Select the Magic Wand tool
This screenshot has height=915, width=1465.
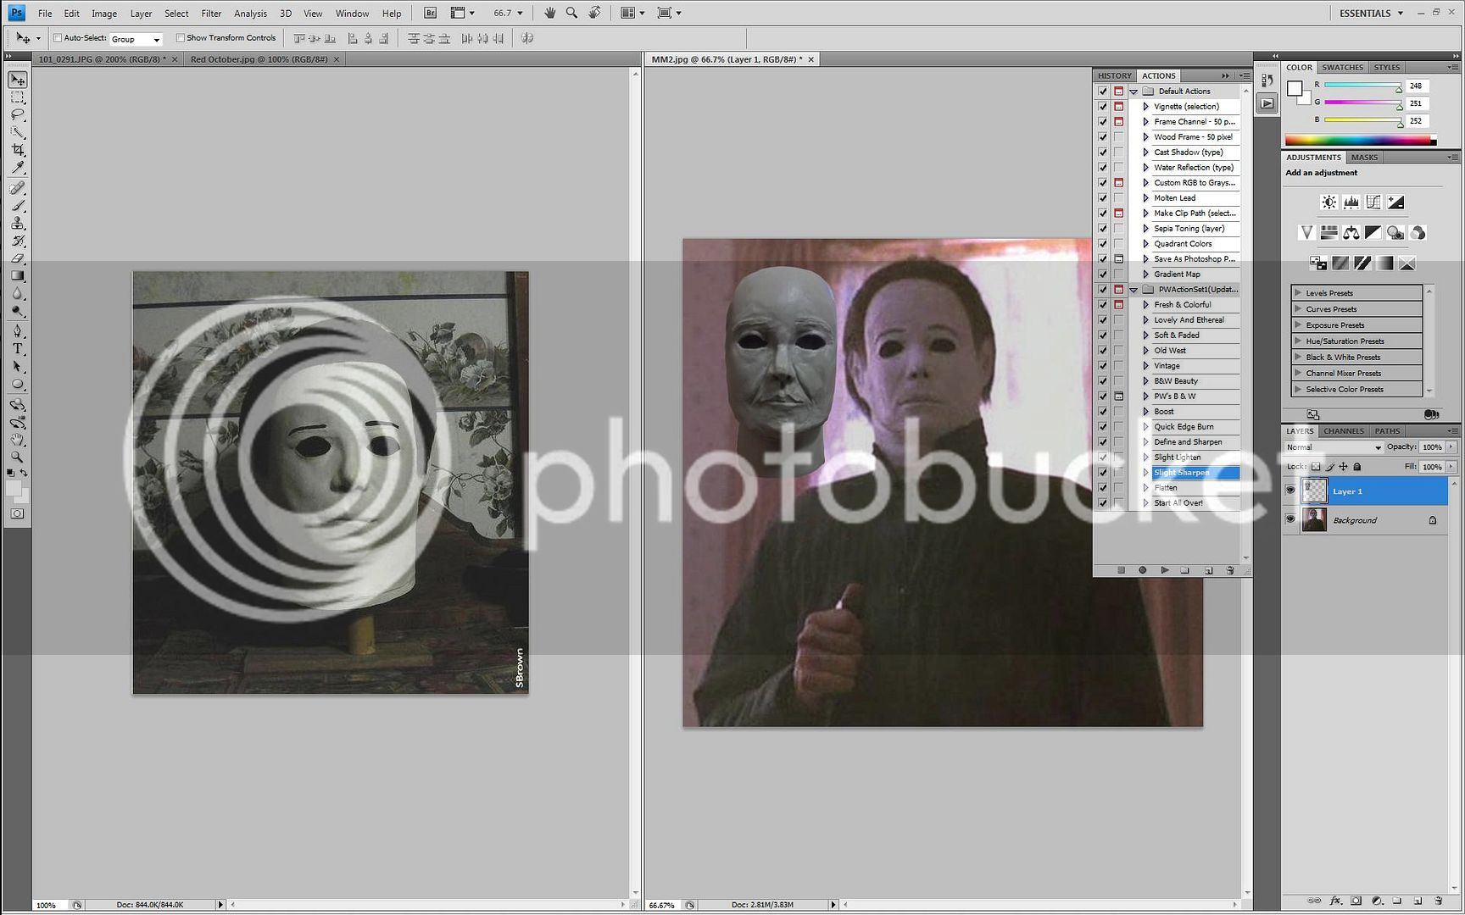[x=18, y=132]
